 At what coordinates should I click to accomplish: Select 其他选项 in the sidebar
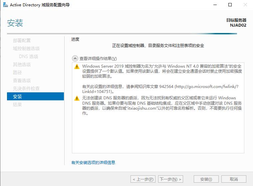point(22,64)
